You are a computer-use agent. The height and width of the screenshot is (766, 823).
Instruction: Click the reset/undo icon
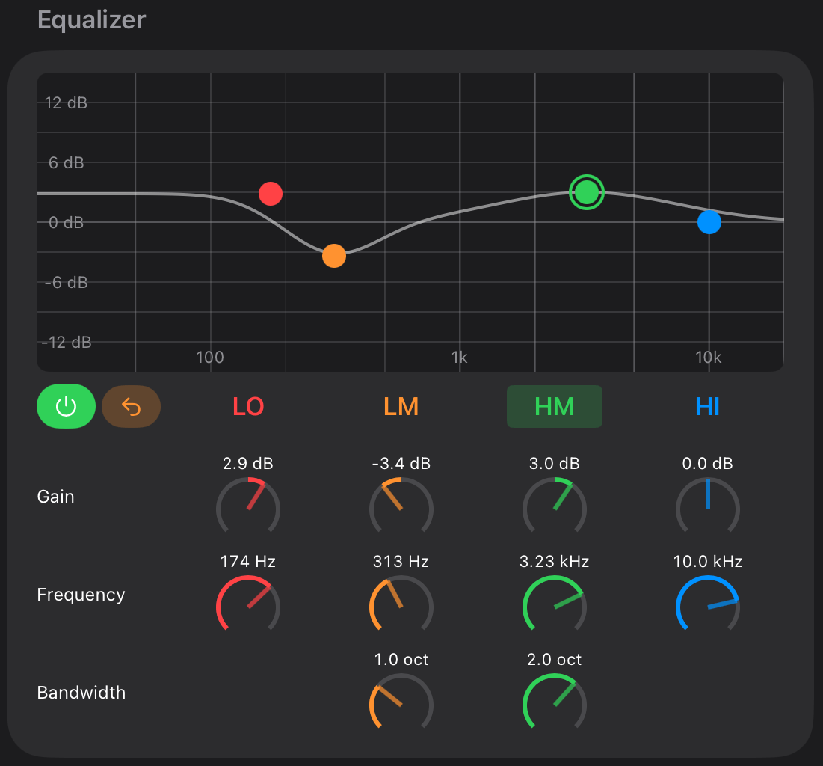tap(132, 406)
